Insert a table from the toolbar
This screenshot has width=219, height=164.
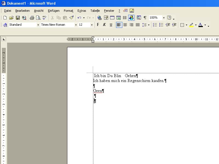click(112, 18)
